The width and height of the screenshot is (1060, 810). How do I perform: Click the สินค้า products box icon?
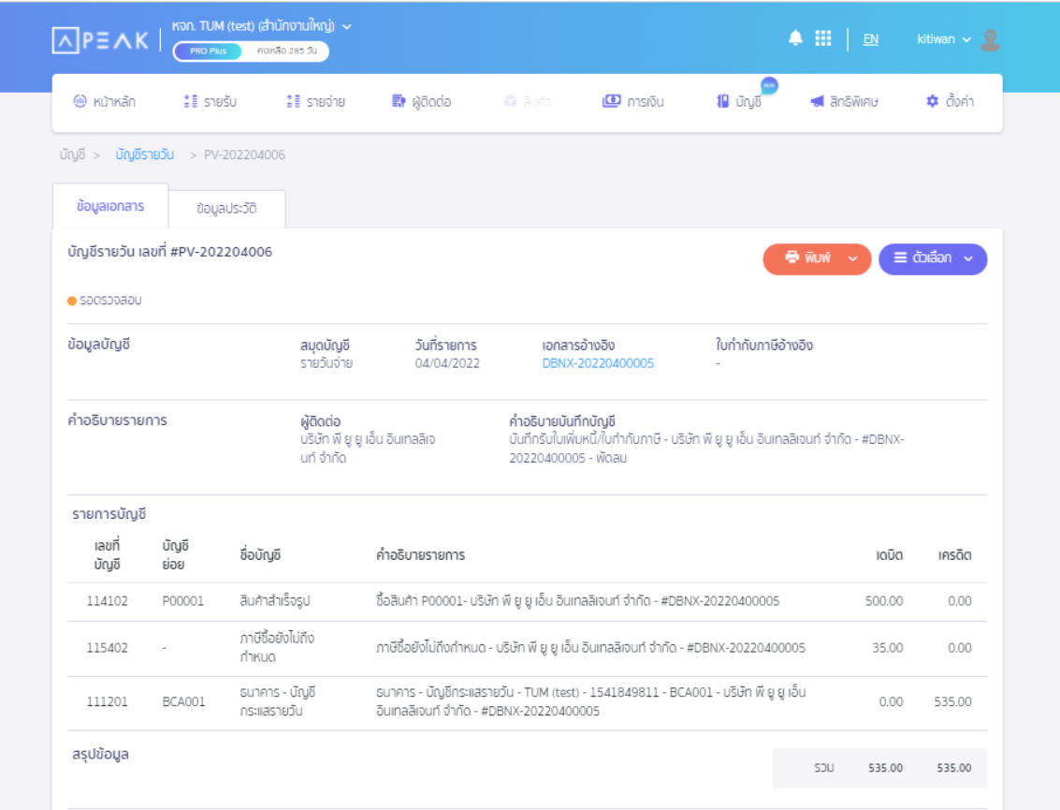coord(510,101)
